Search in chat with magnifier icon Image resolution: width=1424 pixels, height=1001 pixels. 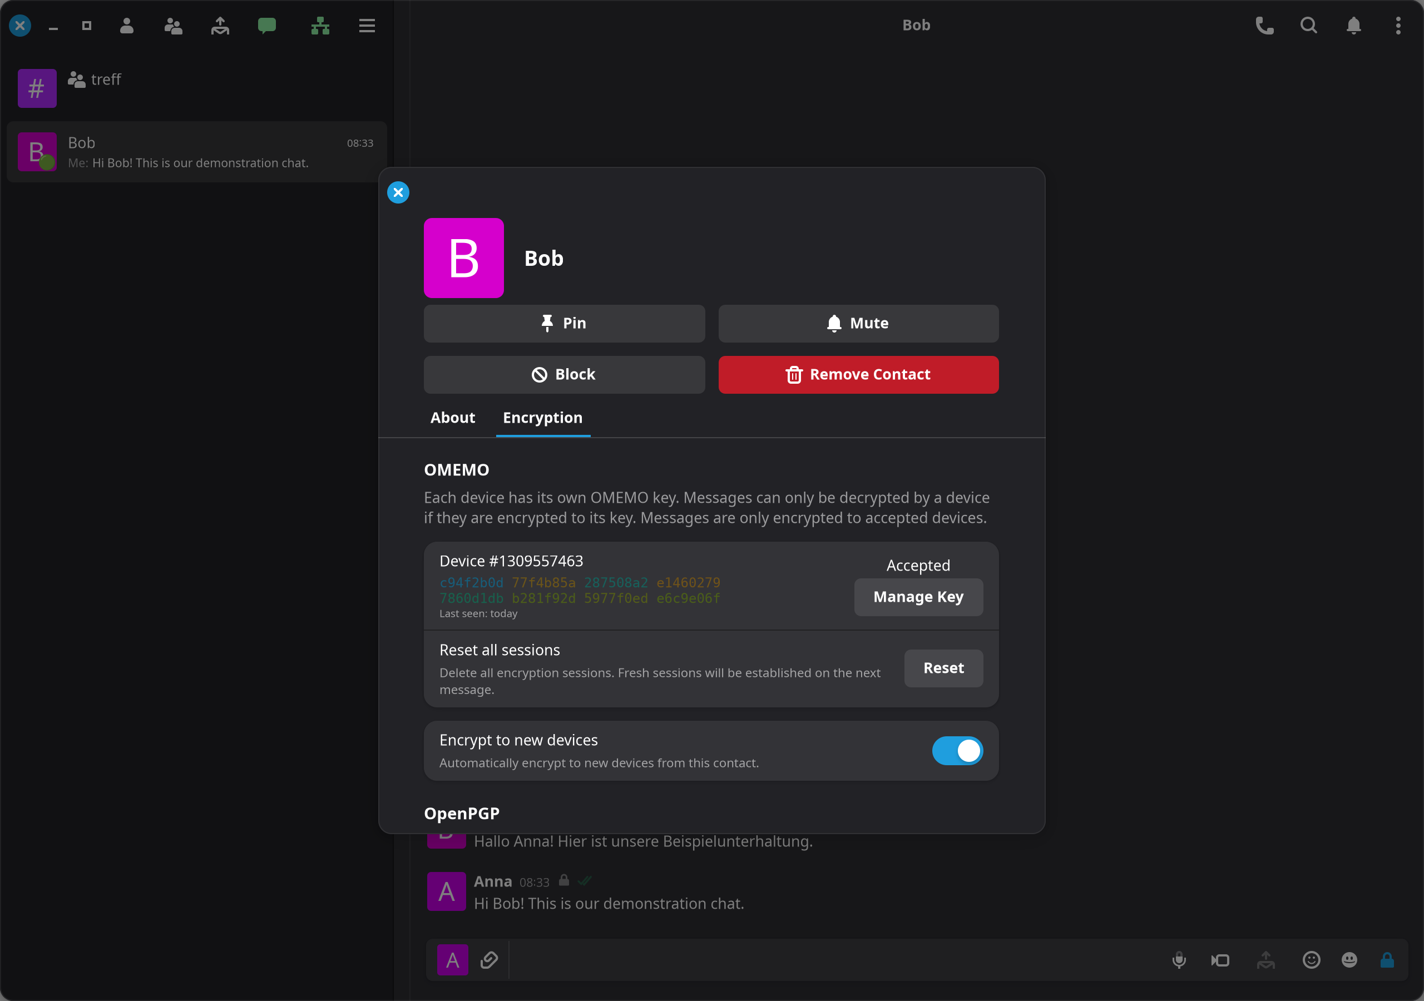(1309, 26)
